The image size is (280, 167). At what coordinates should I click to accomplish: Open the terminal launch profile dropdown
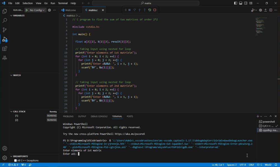click(x=261, y=116)
